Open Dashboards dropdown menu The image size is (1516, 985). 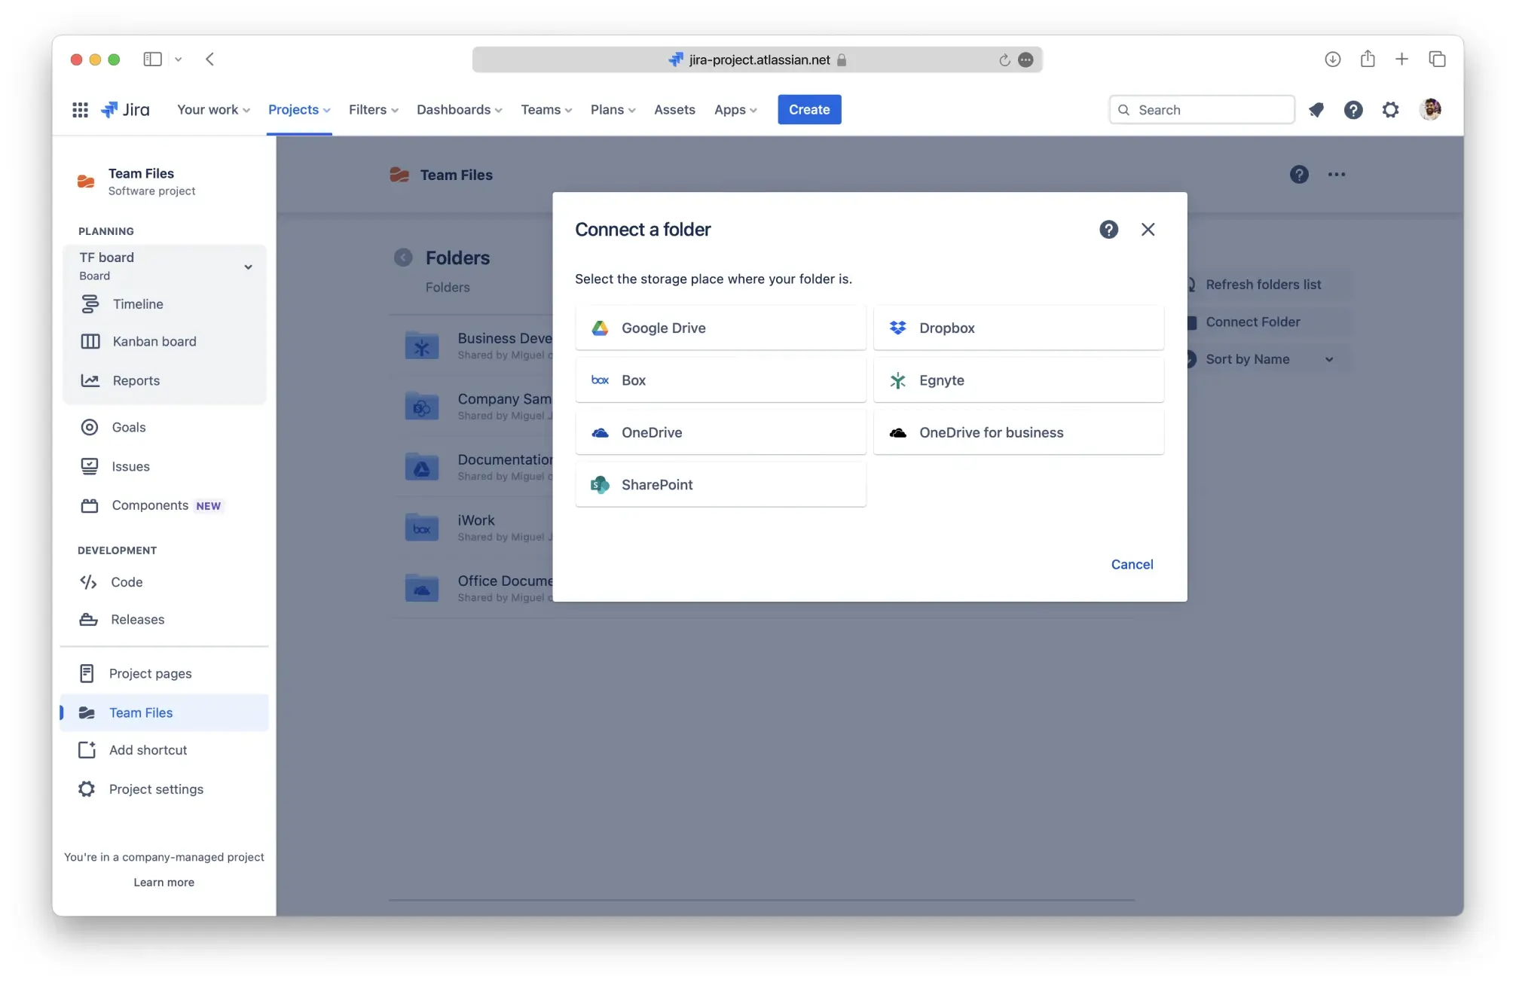pyautogui.click(x=459, y=110)
